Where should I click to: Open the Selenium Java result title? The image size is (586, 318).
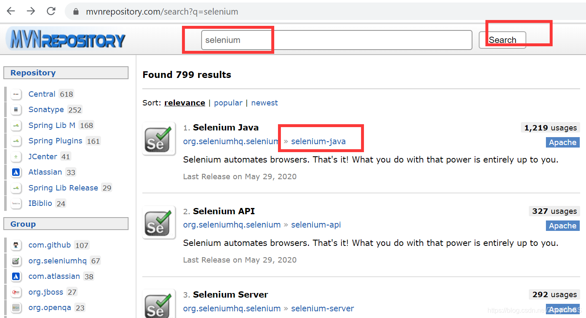click(x=226, y=128)
